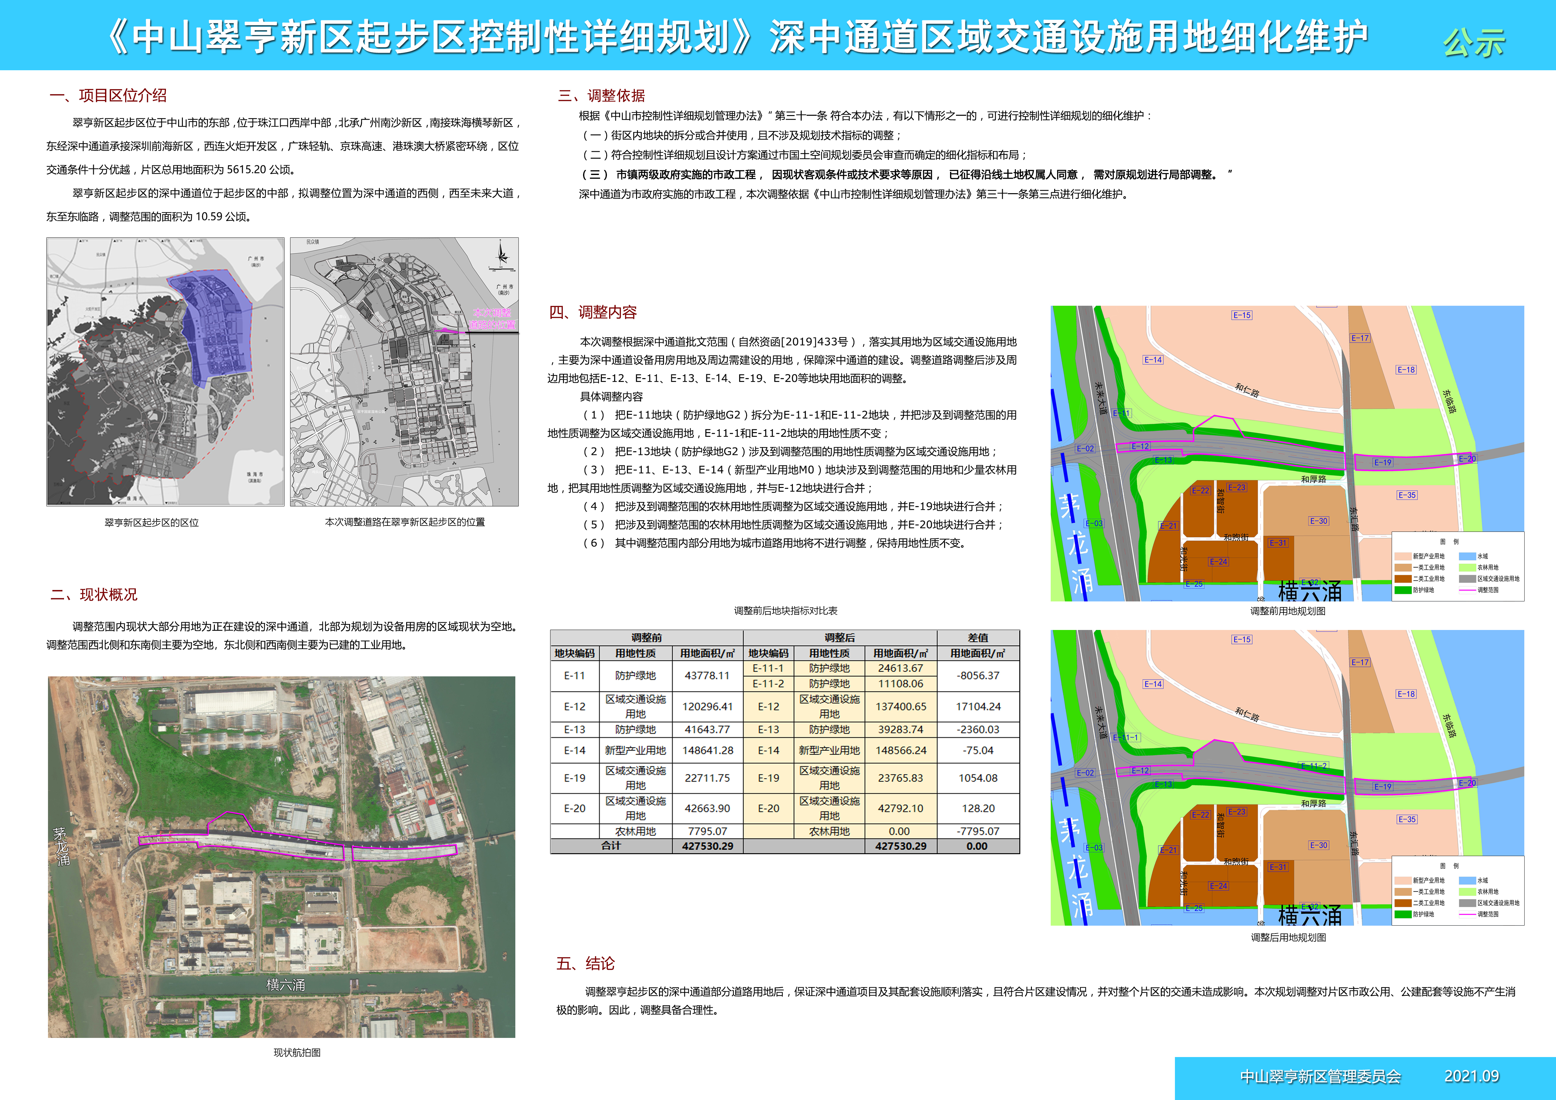Click E-11-1 parcel label on after-adjustment map
This screenshot has width=1556, height=1100.
coord(1126,737)
